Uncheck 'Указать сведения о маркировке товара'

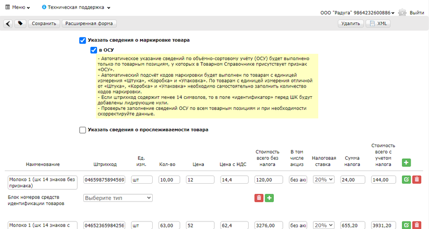(x=83, y=40)
